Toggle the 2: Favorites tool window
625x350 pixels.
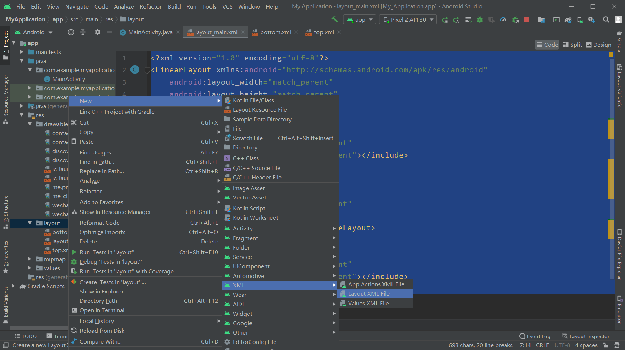coord(6,257)
